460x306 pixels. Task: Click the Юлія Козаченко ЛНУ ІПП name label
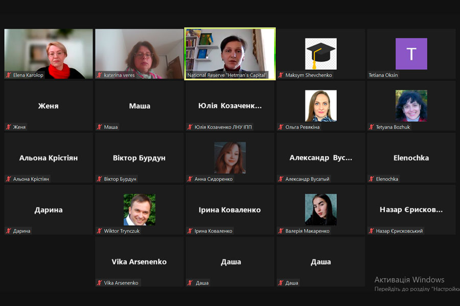[x=223, y=127]
